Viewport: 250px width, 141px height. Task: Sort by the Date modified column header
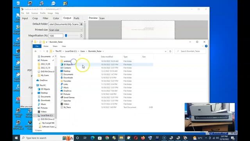(107, 57)
